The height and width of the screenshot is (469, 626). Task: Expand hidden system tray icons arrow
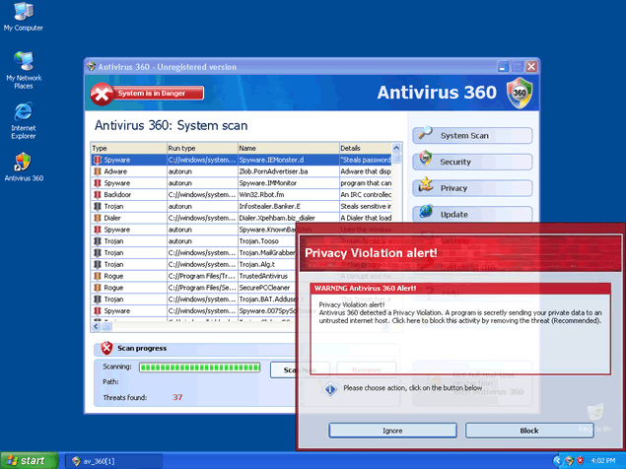tap(556, 460)
